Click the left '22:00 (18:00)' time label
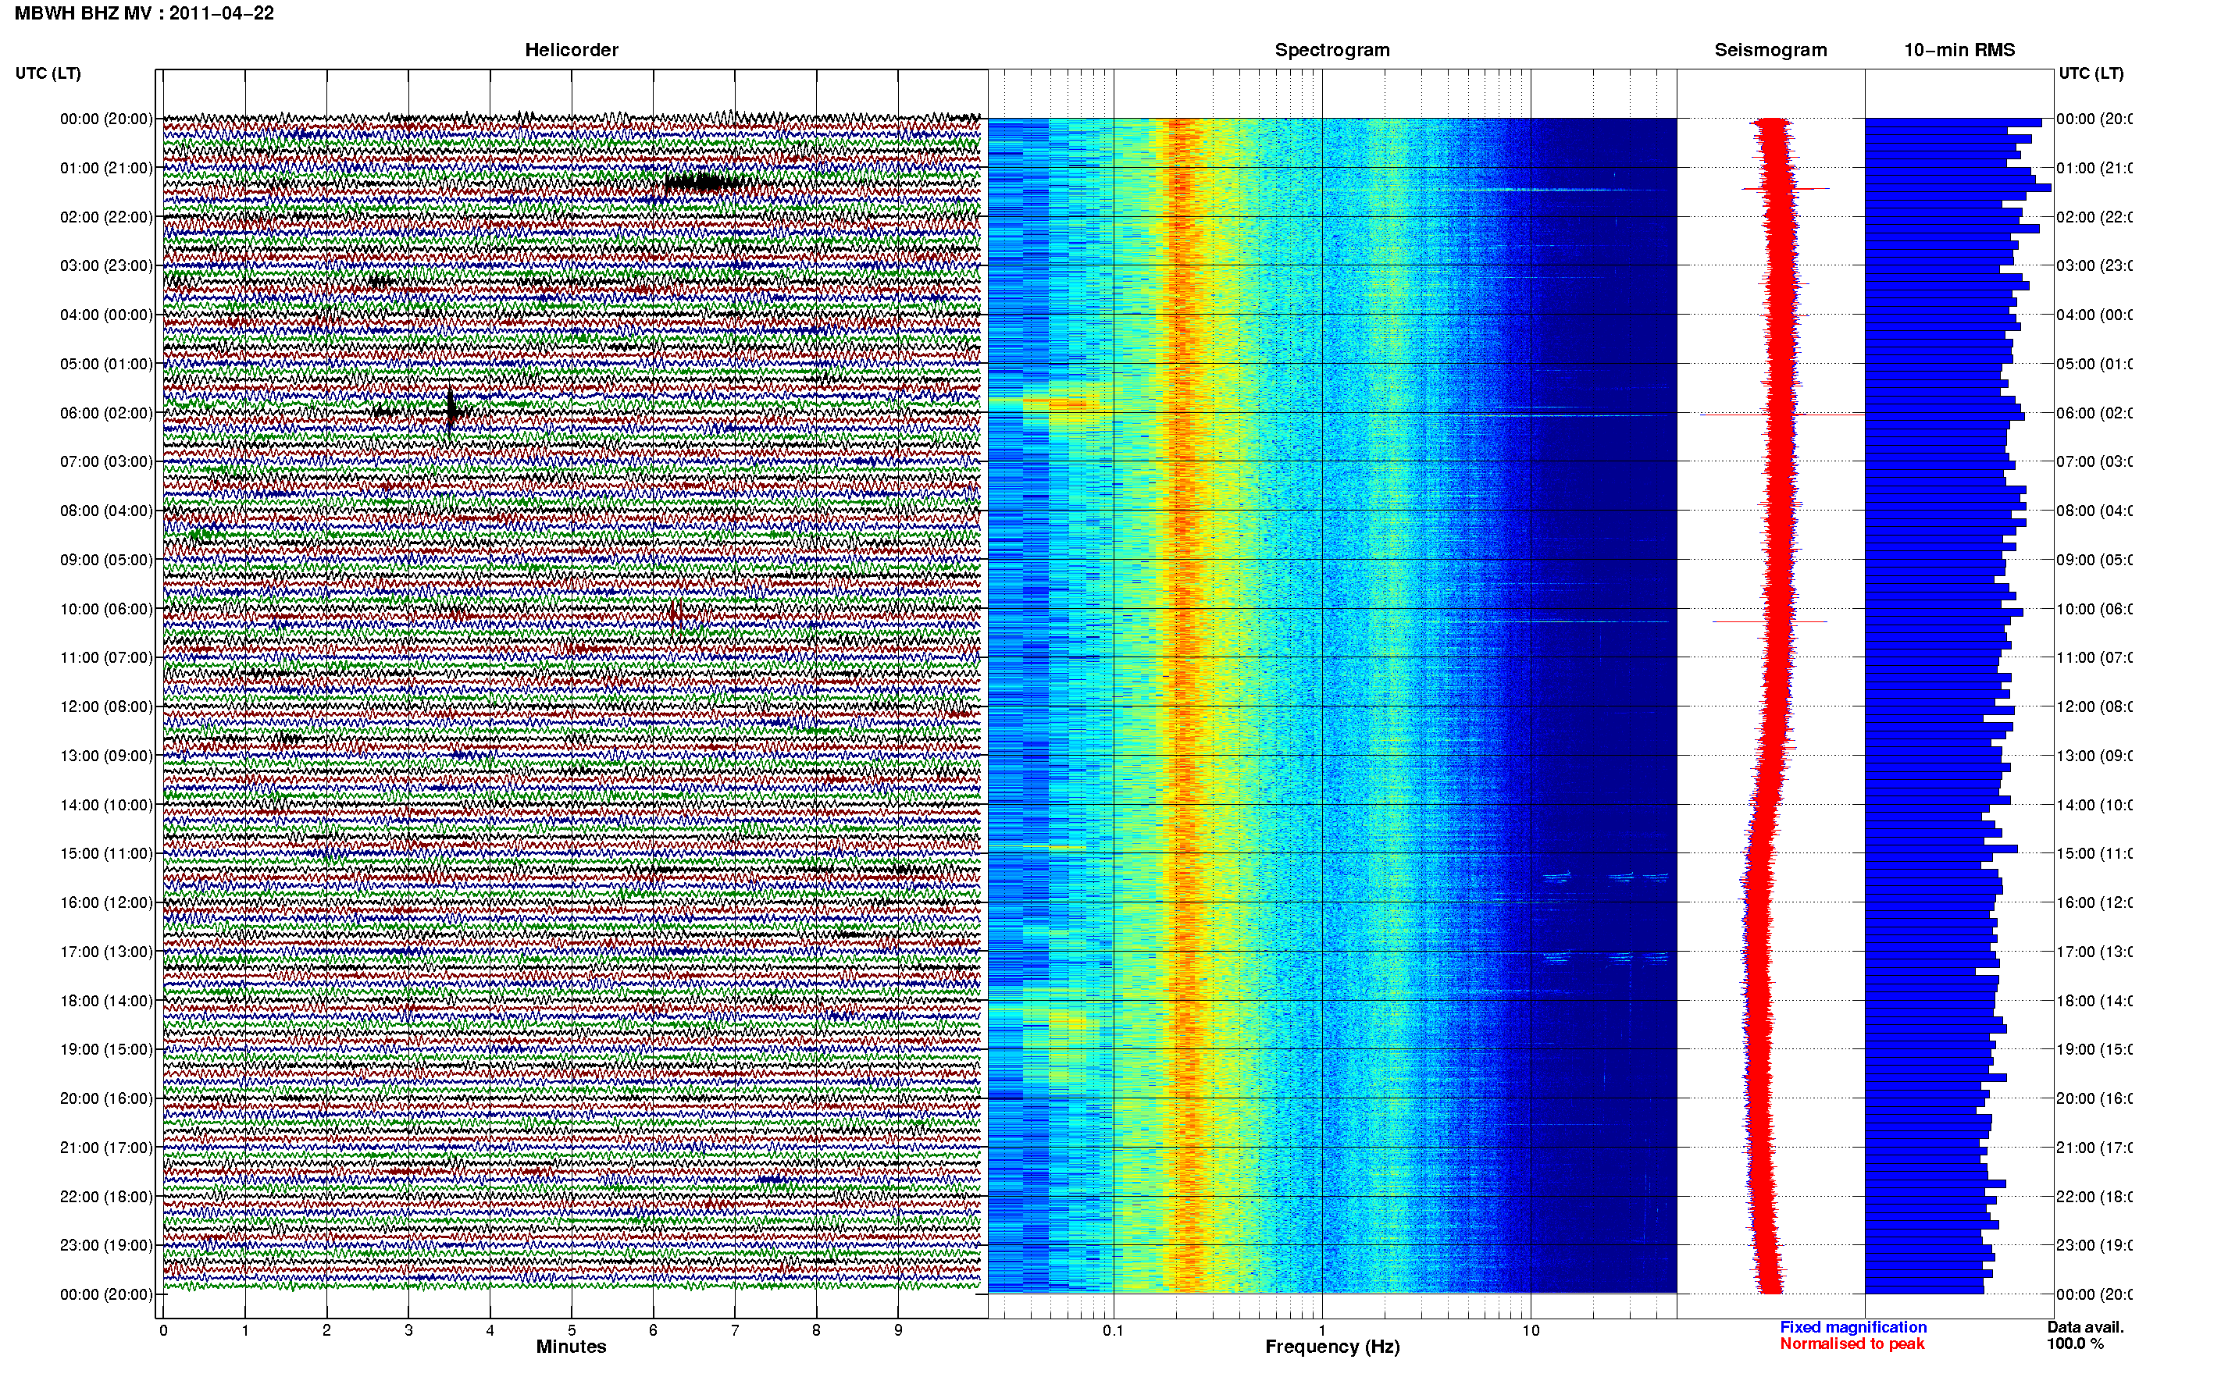The image size is (2221, 1388). click(x=106, y=1197)
